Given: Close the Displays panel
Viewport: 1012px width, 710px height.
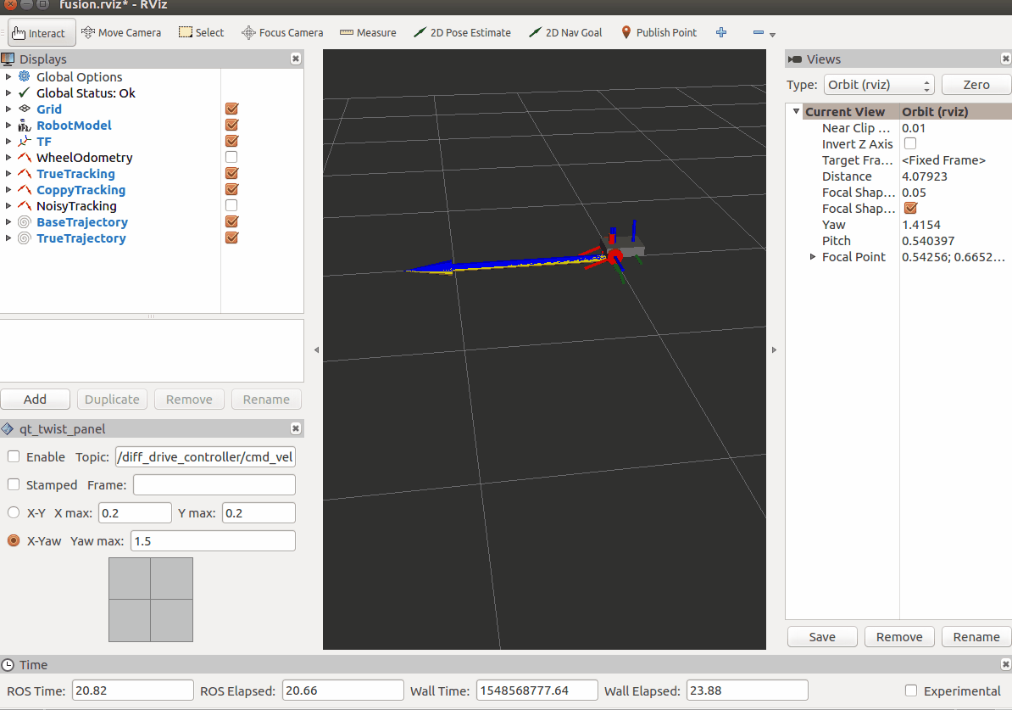Looking at the screenshot, I should 295,59.
